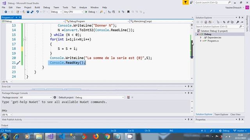This screenshot has height=140, width=250.
Task: Click the Undo arrow icon
Action: click(37, 12)
